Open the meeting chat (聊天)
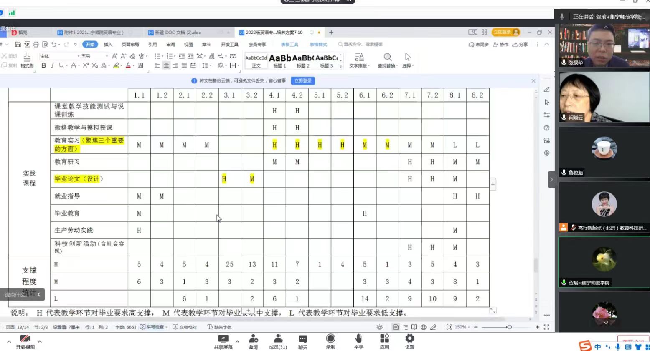This screenshot has width=650, height=351. tap(302, 341)
